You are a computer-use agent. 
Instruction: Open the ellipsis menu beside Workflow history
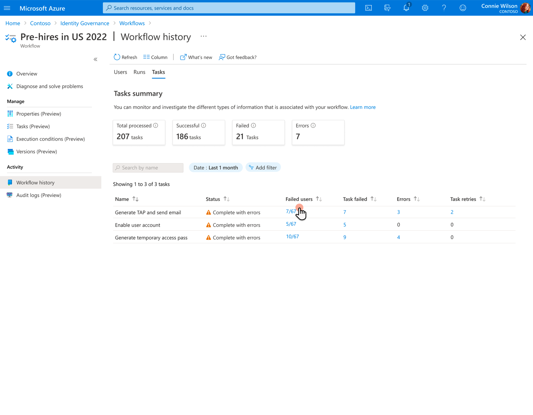click(203, 36)
